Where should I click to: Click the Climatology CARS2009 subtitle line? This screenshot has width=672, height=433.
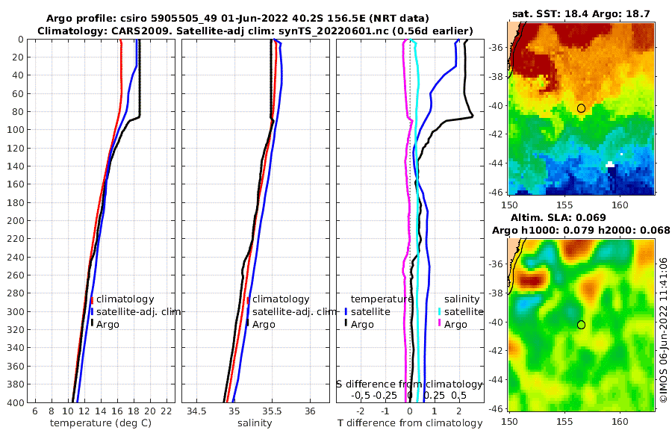(x=255, y=31)
